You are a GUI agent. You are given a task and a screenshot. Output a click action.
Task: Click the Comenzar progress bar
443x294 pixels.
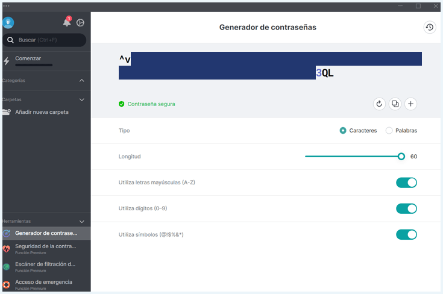[34, 65]
